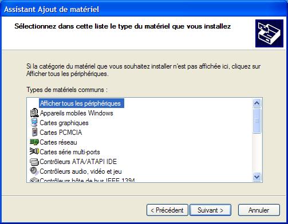The image size is (288, 224).
Task: Pick the Cartes PCMCIA list entry
Action: pos(61,133)
